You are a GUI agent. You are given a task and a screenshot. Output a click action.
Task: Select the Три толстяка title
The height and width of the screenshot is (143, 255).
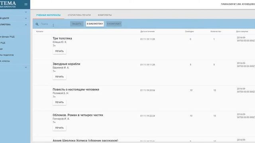tap(62, 39)
